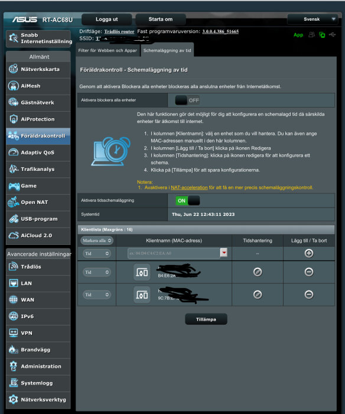Open Nätverksverktyg icon
The image size is (345, 414).
click(x=13, y=399)
